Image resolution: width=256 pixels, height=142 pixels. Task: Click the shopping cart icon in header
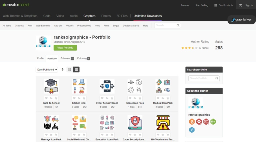tap(240, 5)
